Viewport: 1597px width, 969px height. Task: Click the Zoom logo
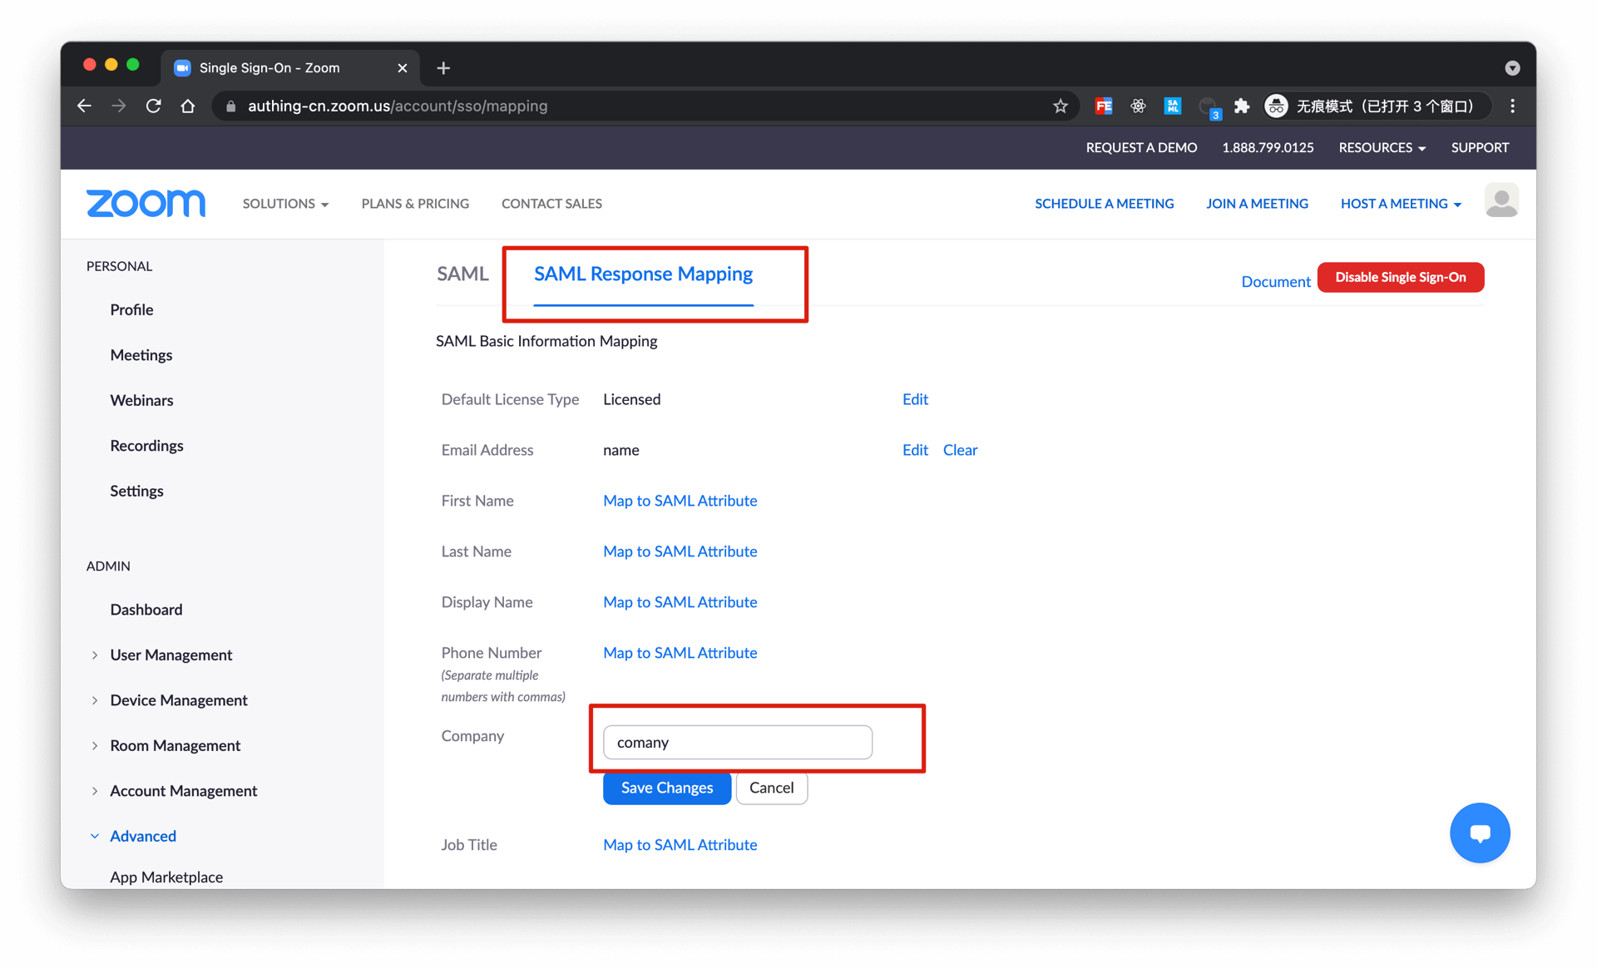[x=146, y=203]
